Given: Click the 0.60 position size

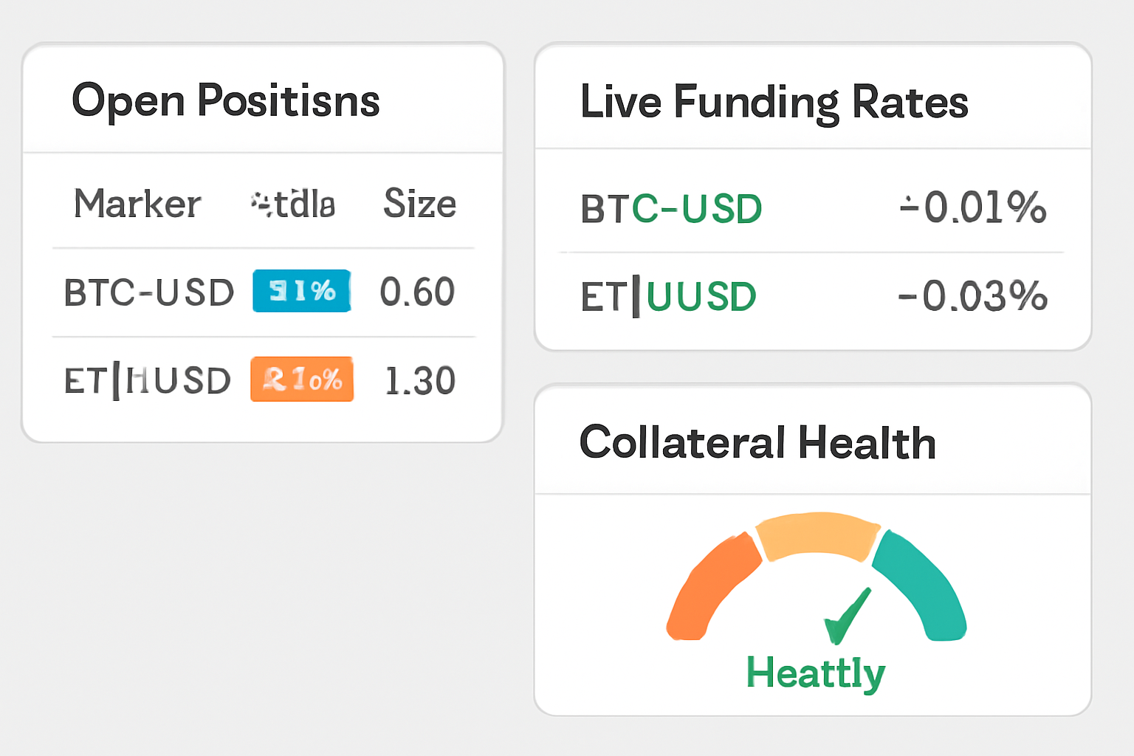Looking at the screenshot, I should point(417,292).
